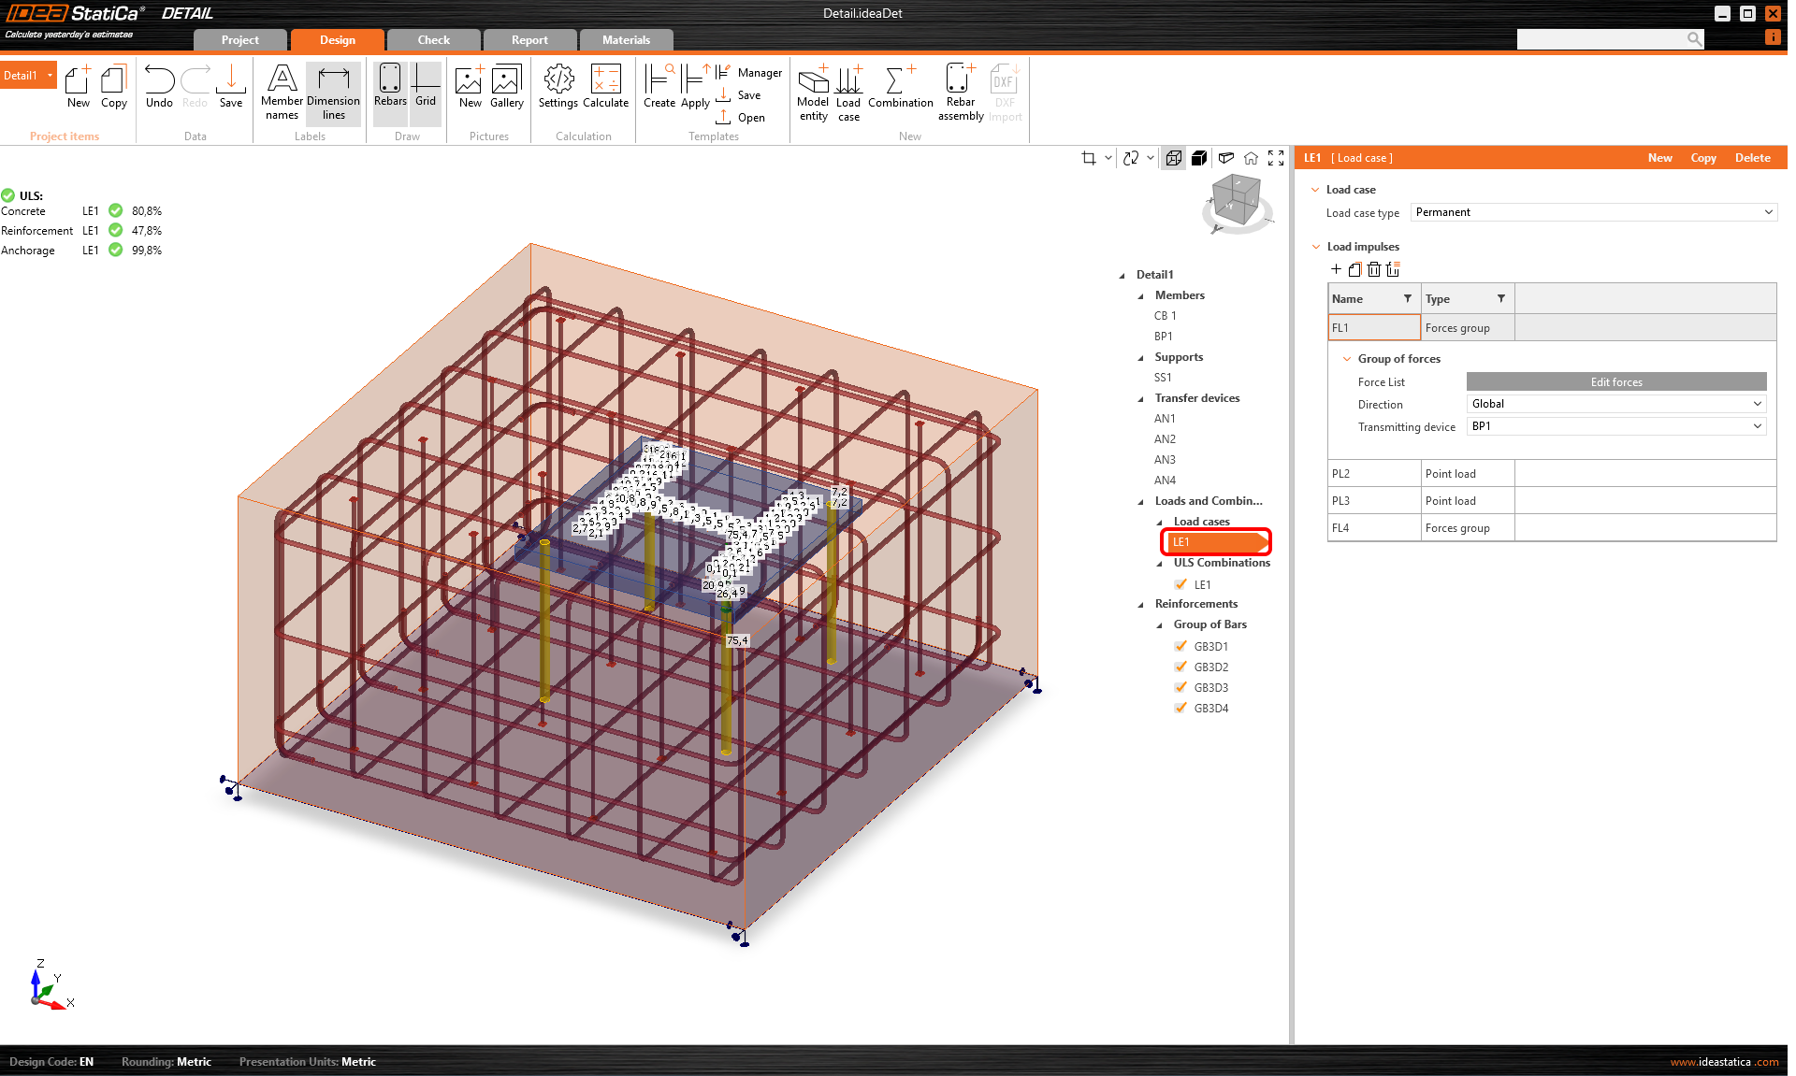
Task: Click Delete in the load case header
Action: 1752,158
